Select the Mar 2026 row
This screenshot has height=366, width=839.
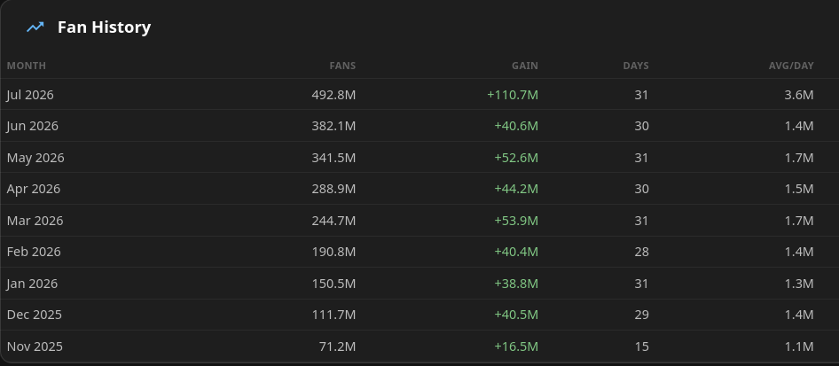pos(419,220)
